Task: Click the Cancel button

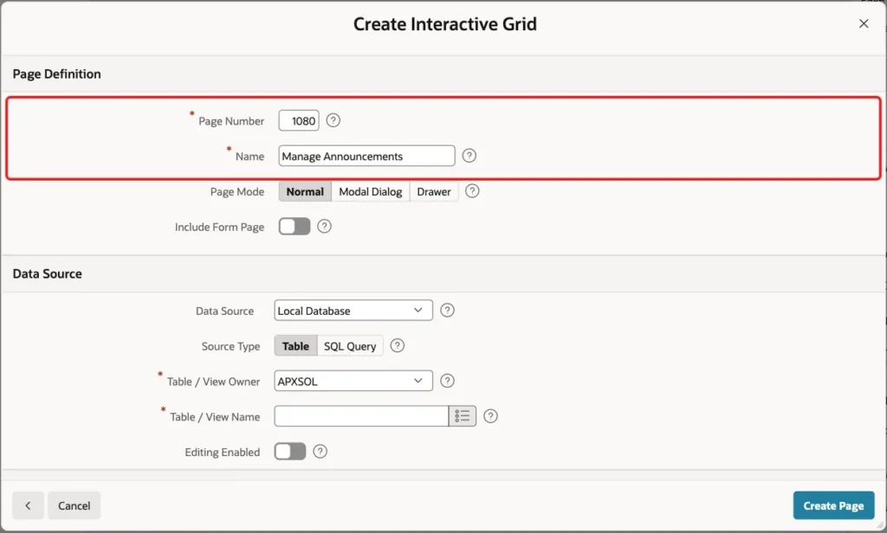Action: (x=74, y=505)
